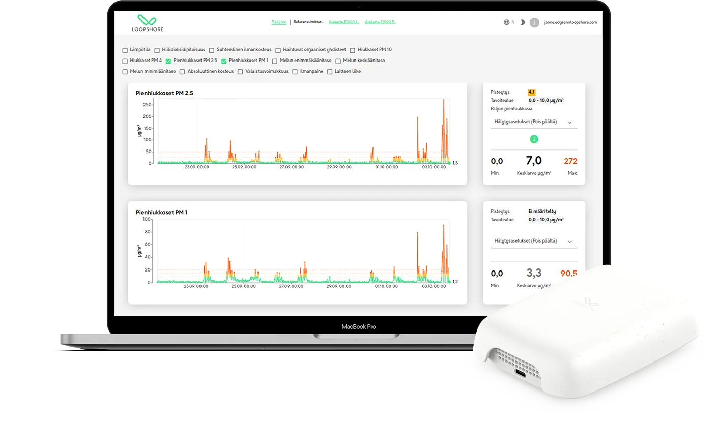The width and height of the screenshot is (718, 421).
Task: Check the Melun keskiäänitaso box
Action: (x=338, y=61)
